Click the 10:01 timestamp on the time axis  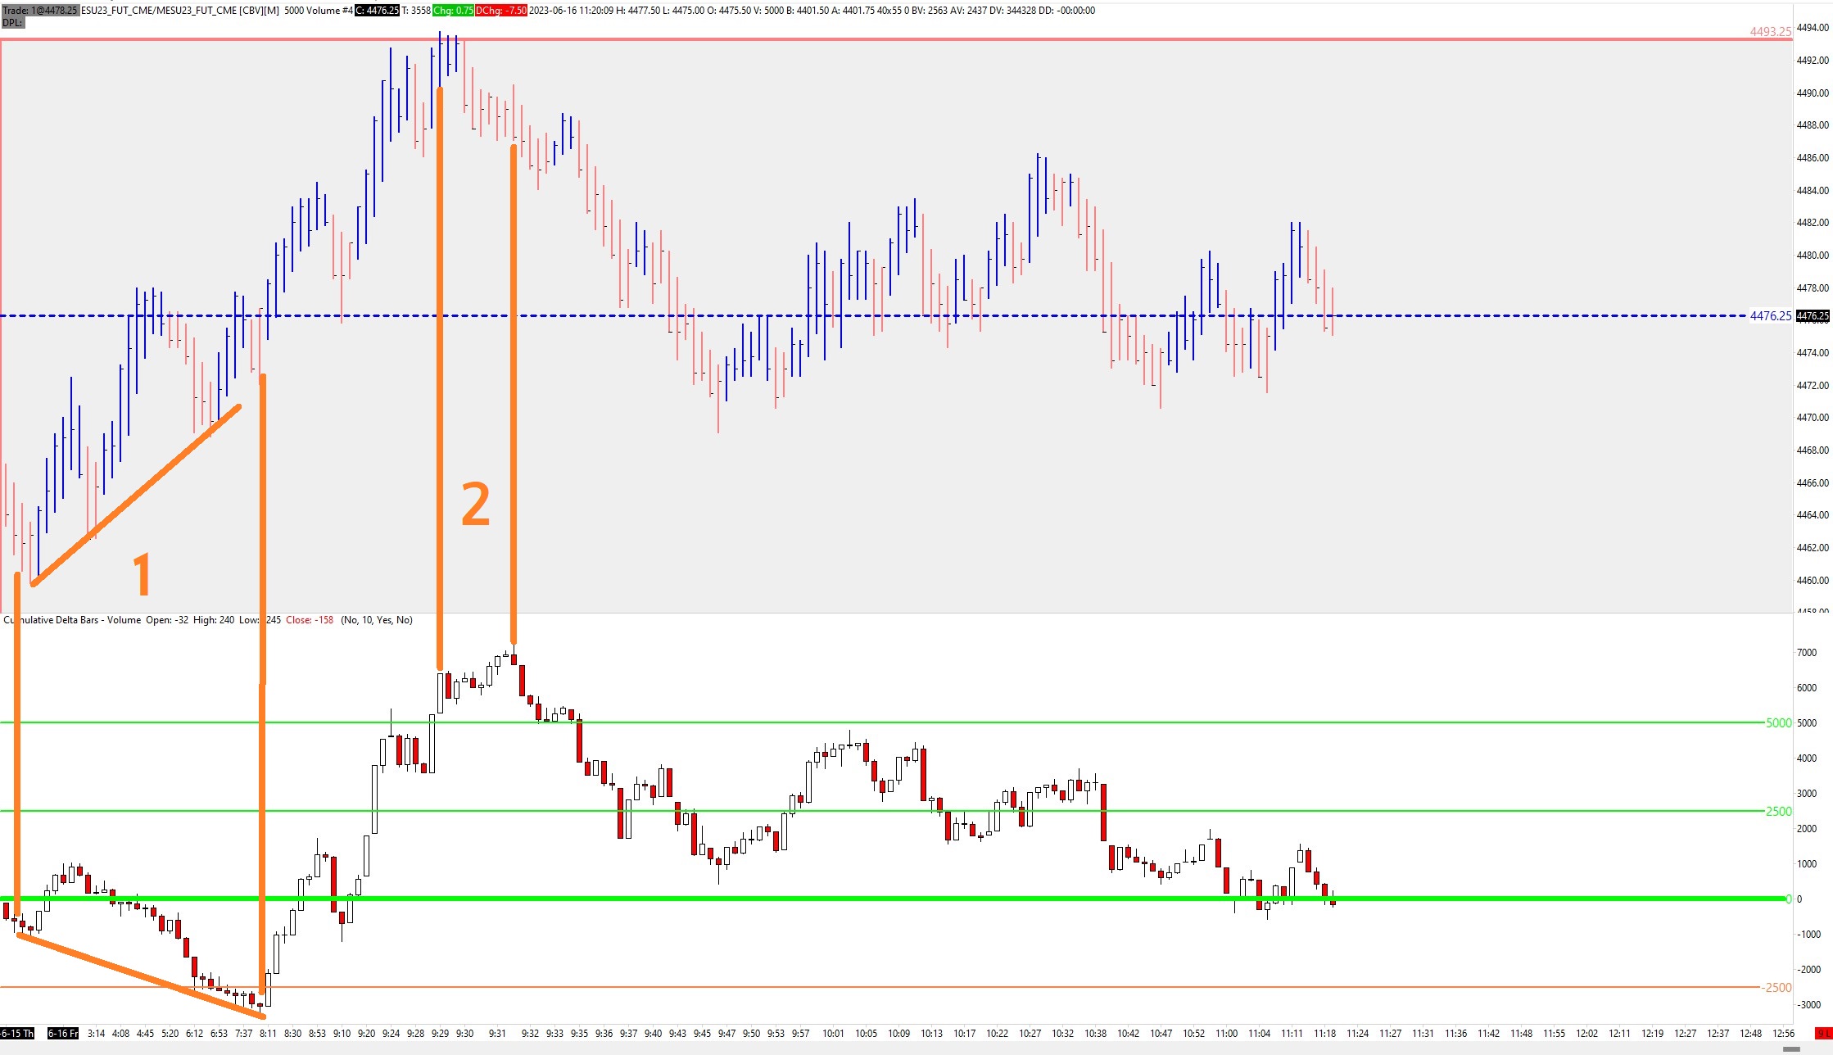point(833,1034)
